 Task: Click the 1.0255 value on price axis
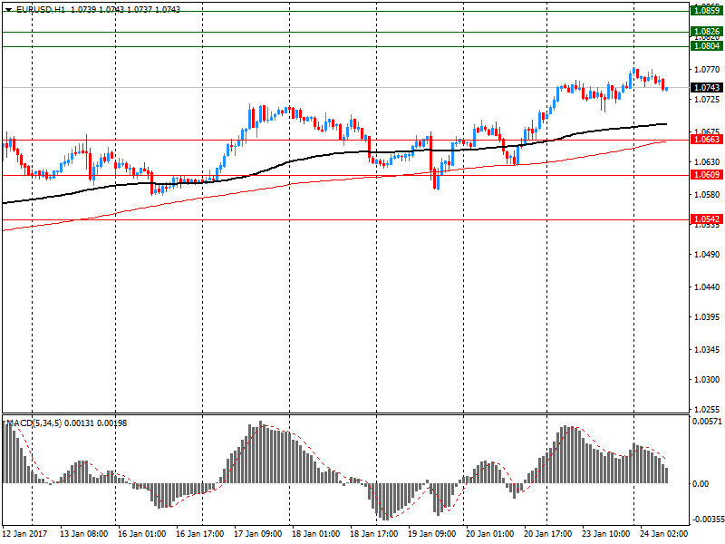pos(707,410)
